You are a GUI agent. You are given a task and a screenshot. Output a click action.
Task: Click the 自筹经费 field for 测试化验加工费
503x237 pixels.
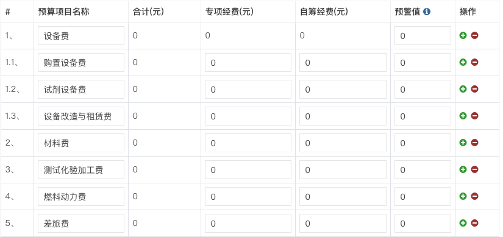343,169
